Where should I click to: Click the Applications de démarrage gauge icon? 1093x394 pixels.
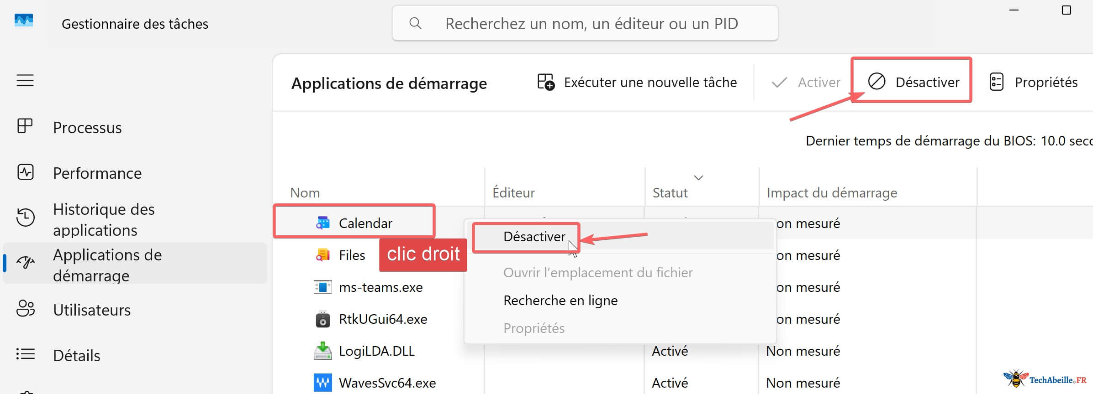click(26, 263)
